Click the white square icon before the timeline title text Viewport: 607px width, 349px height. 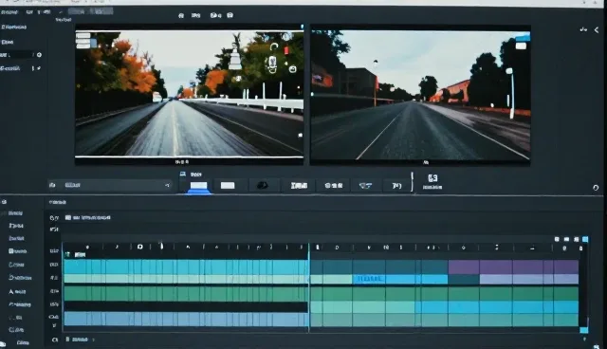coord(68,217)
